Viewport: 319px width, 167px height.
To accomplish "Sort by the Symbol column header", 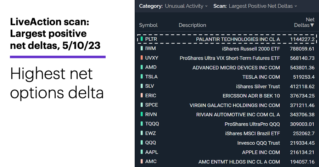I will coord(148,25).
